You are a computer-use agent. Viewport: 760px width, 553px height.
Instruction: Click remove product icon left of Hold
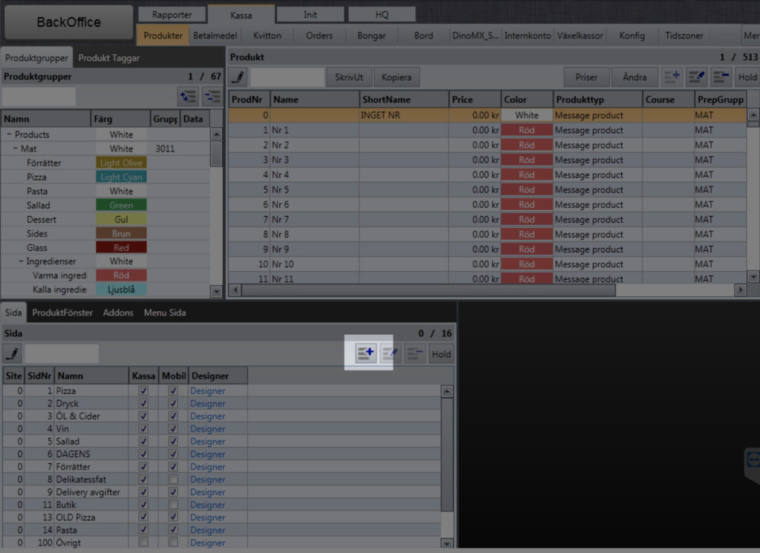[721, 77]
